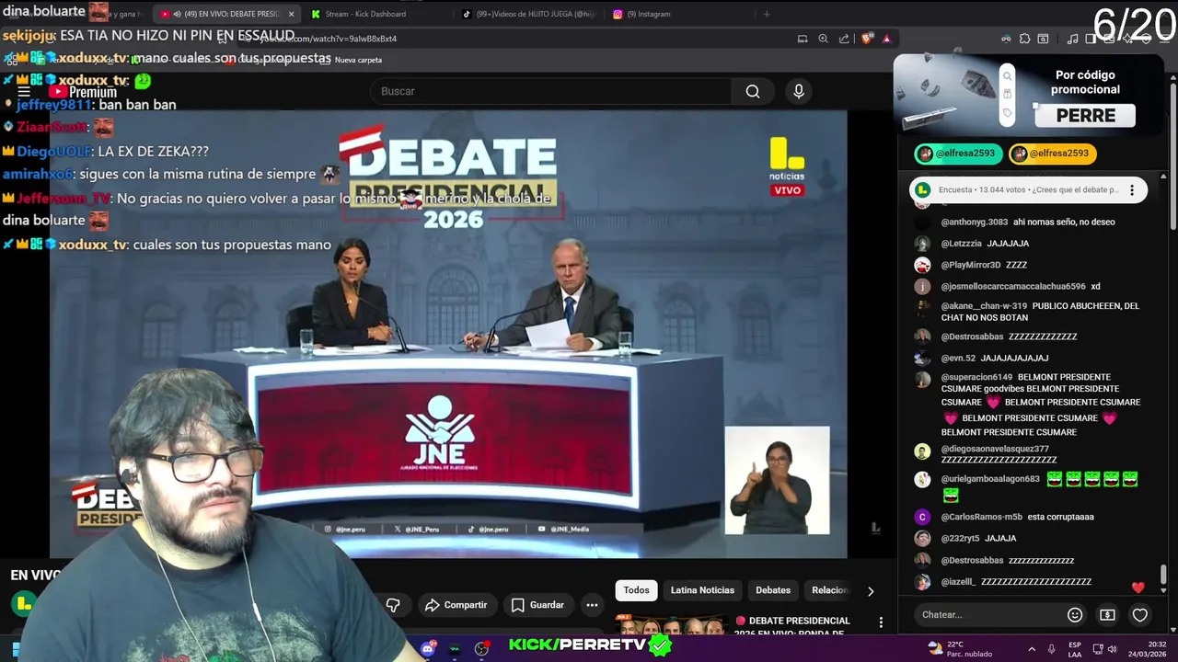
Task: Activate YouTube voice search microphone
Action: coord(799,91)
